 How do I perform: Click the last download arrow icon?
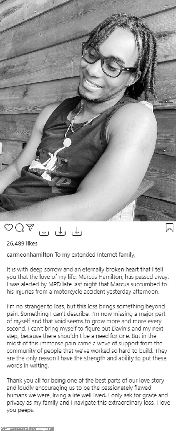(x=77, y=231)
